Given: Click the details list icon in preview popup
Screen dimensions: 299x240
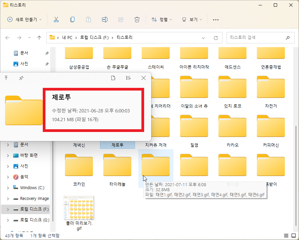Looking at the screenshot, I should (x=128, y=78).
